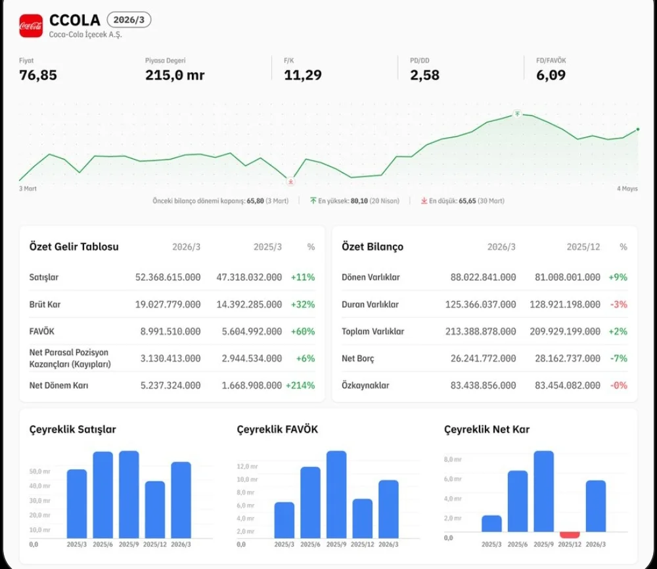Click the chart endpoint dot at 4 Mayıs
Viewport: 657px width, 569px height.
tap(638, 129)
